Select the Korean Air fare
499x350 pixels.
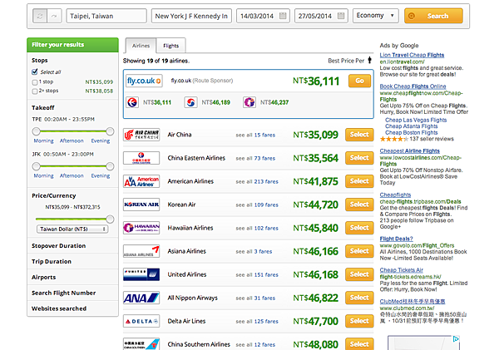(359, 205)
